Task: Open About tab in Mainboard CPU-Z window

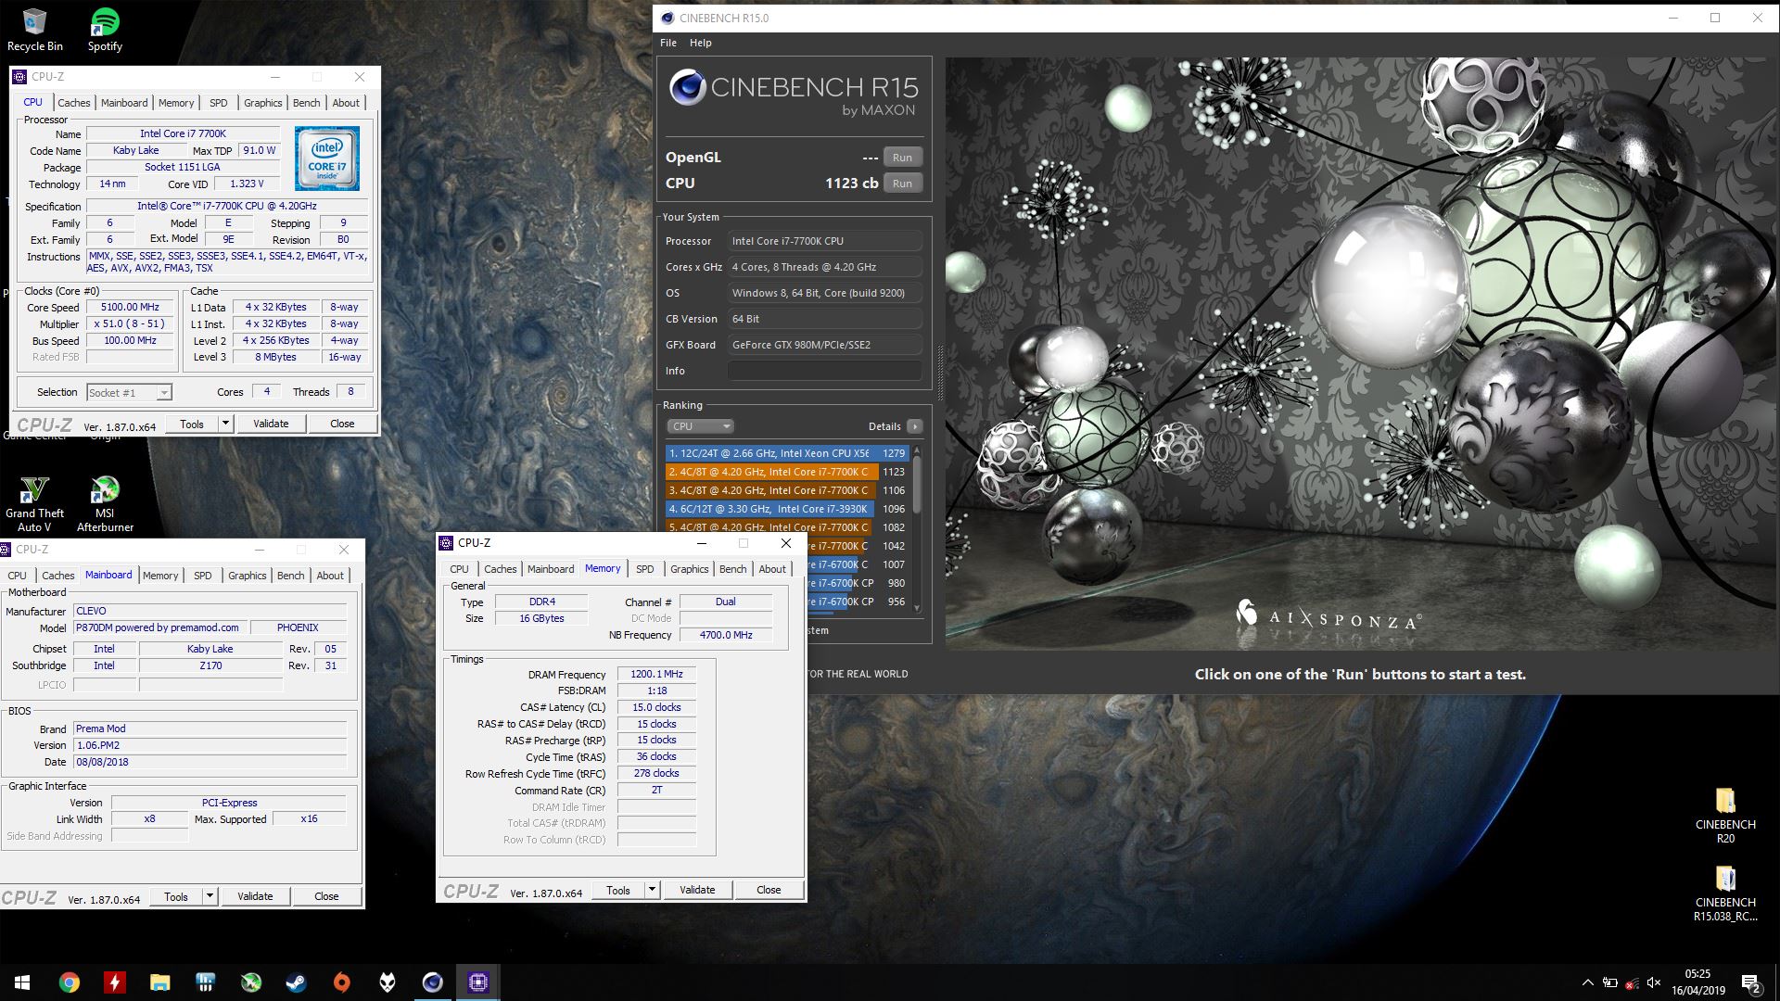Action: pyautogui.click(x=330, y=576)
